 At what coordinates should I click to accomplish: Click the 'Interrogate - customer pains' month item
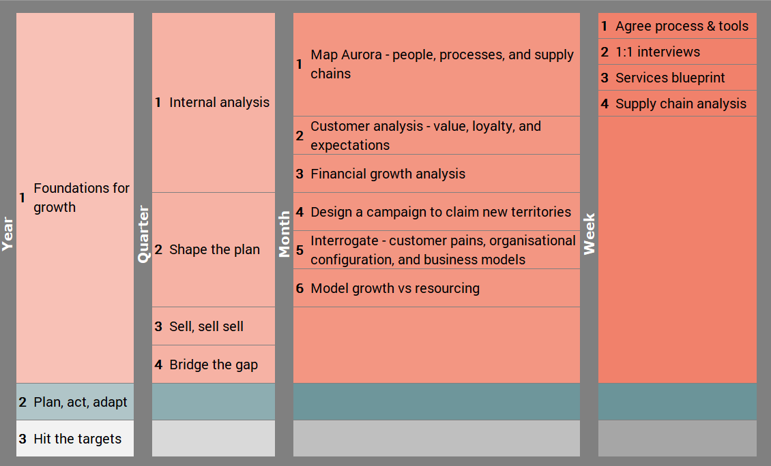pyautogui.click(x=437, y=250)
